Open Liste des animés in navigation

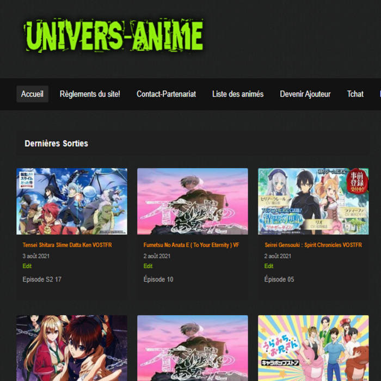[x=238, y=94]
